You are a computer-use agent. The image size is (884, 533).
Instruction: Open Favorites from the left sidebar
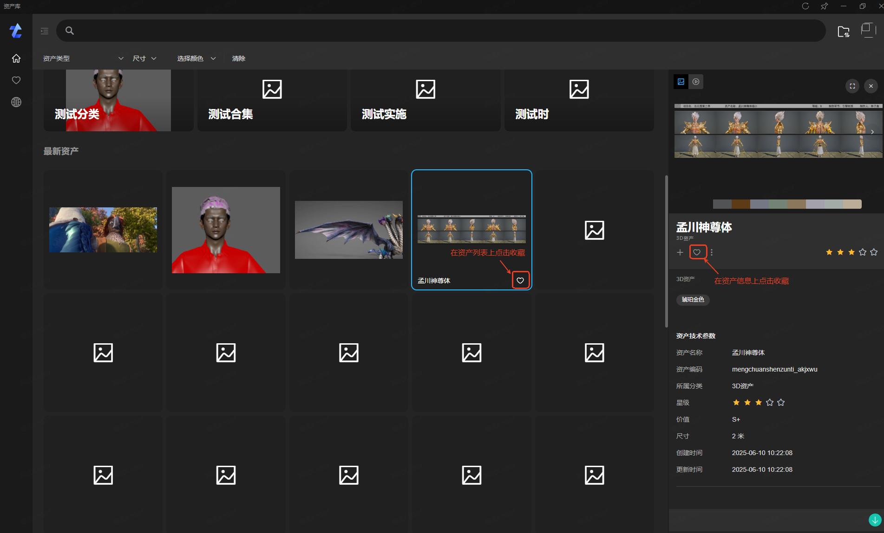point(16,80)
